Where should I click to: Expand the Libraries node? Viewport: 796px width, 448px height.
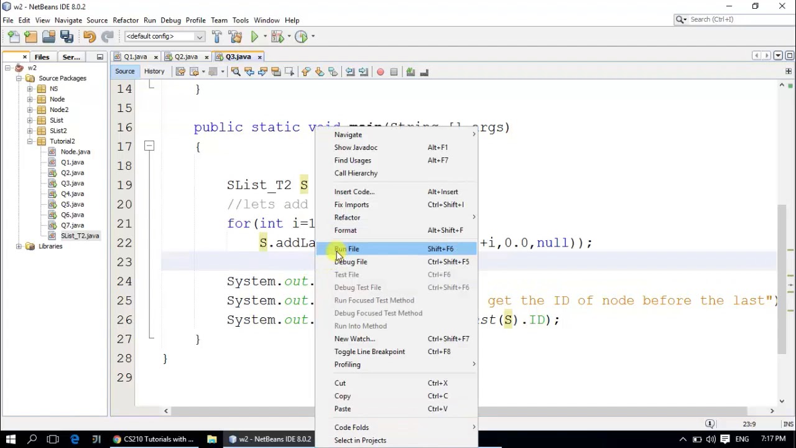coord(19,246)
